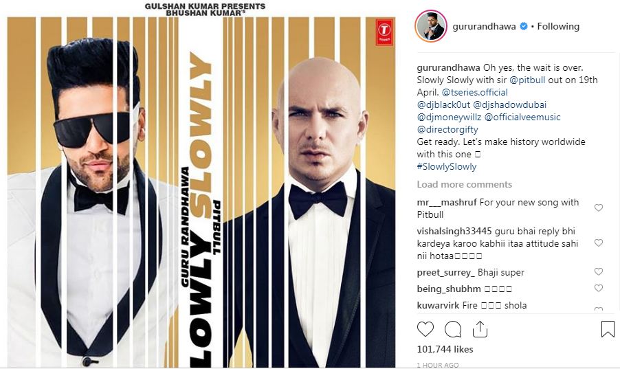
Task: Open the @directorgifty mention
Action: pyautogui.click(x=447, y=129)
